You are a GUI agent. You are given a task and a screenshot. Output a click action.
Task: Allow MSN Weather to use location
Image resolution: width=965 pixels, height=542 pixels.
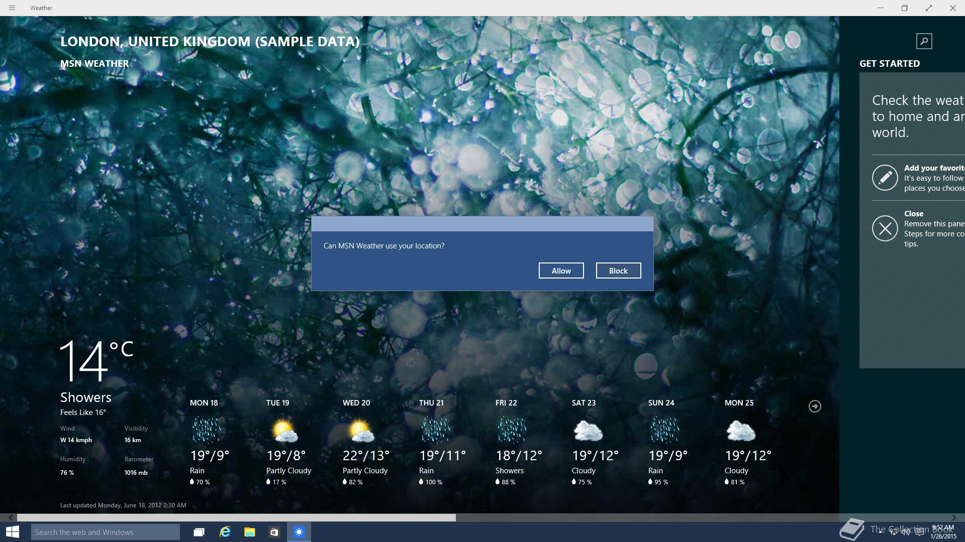tap(561, 270)
